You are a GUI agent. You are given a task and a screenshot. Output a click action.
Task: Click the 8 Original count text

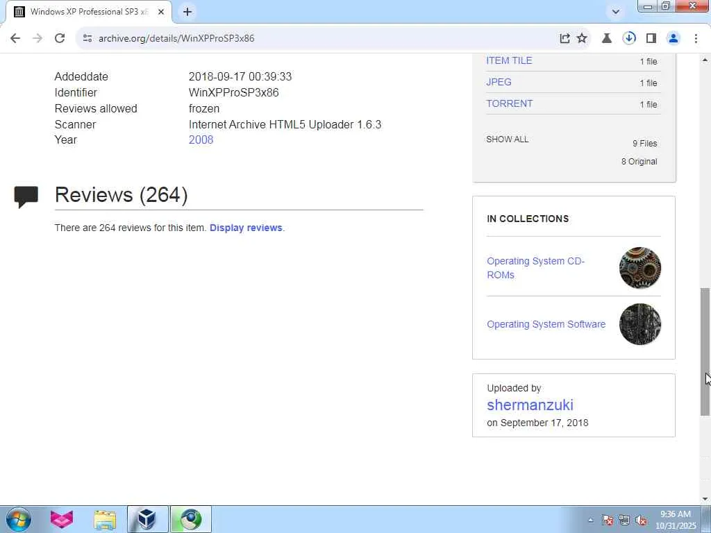(x=639, y=162)
